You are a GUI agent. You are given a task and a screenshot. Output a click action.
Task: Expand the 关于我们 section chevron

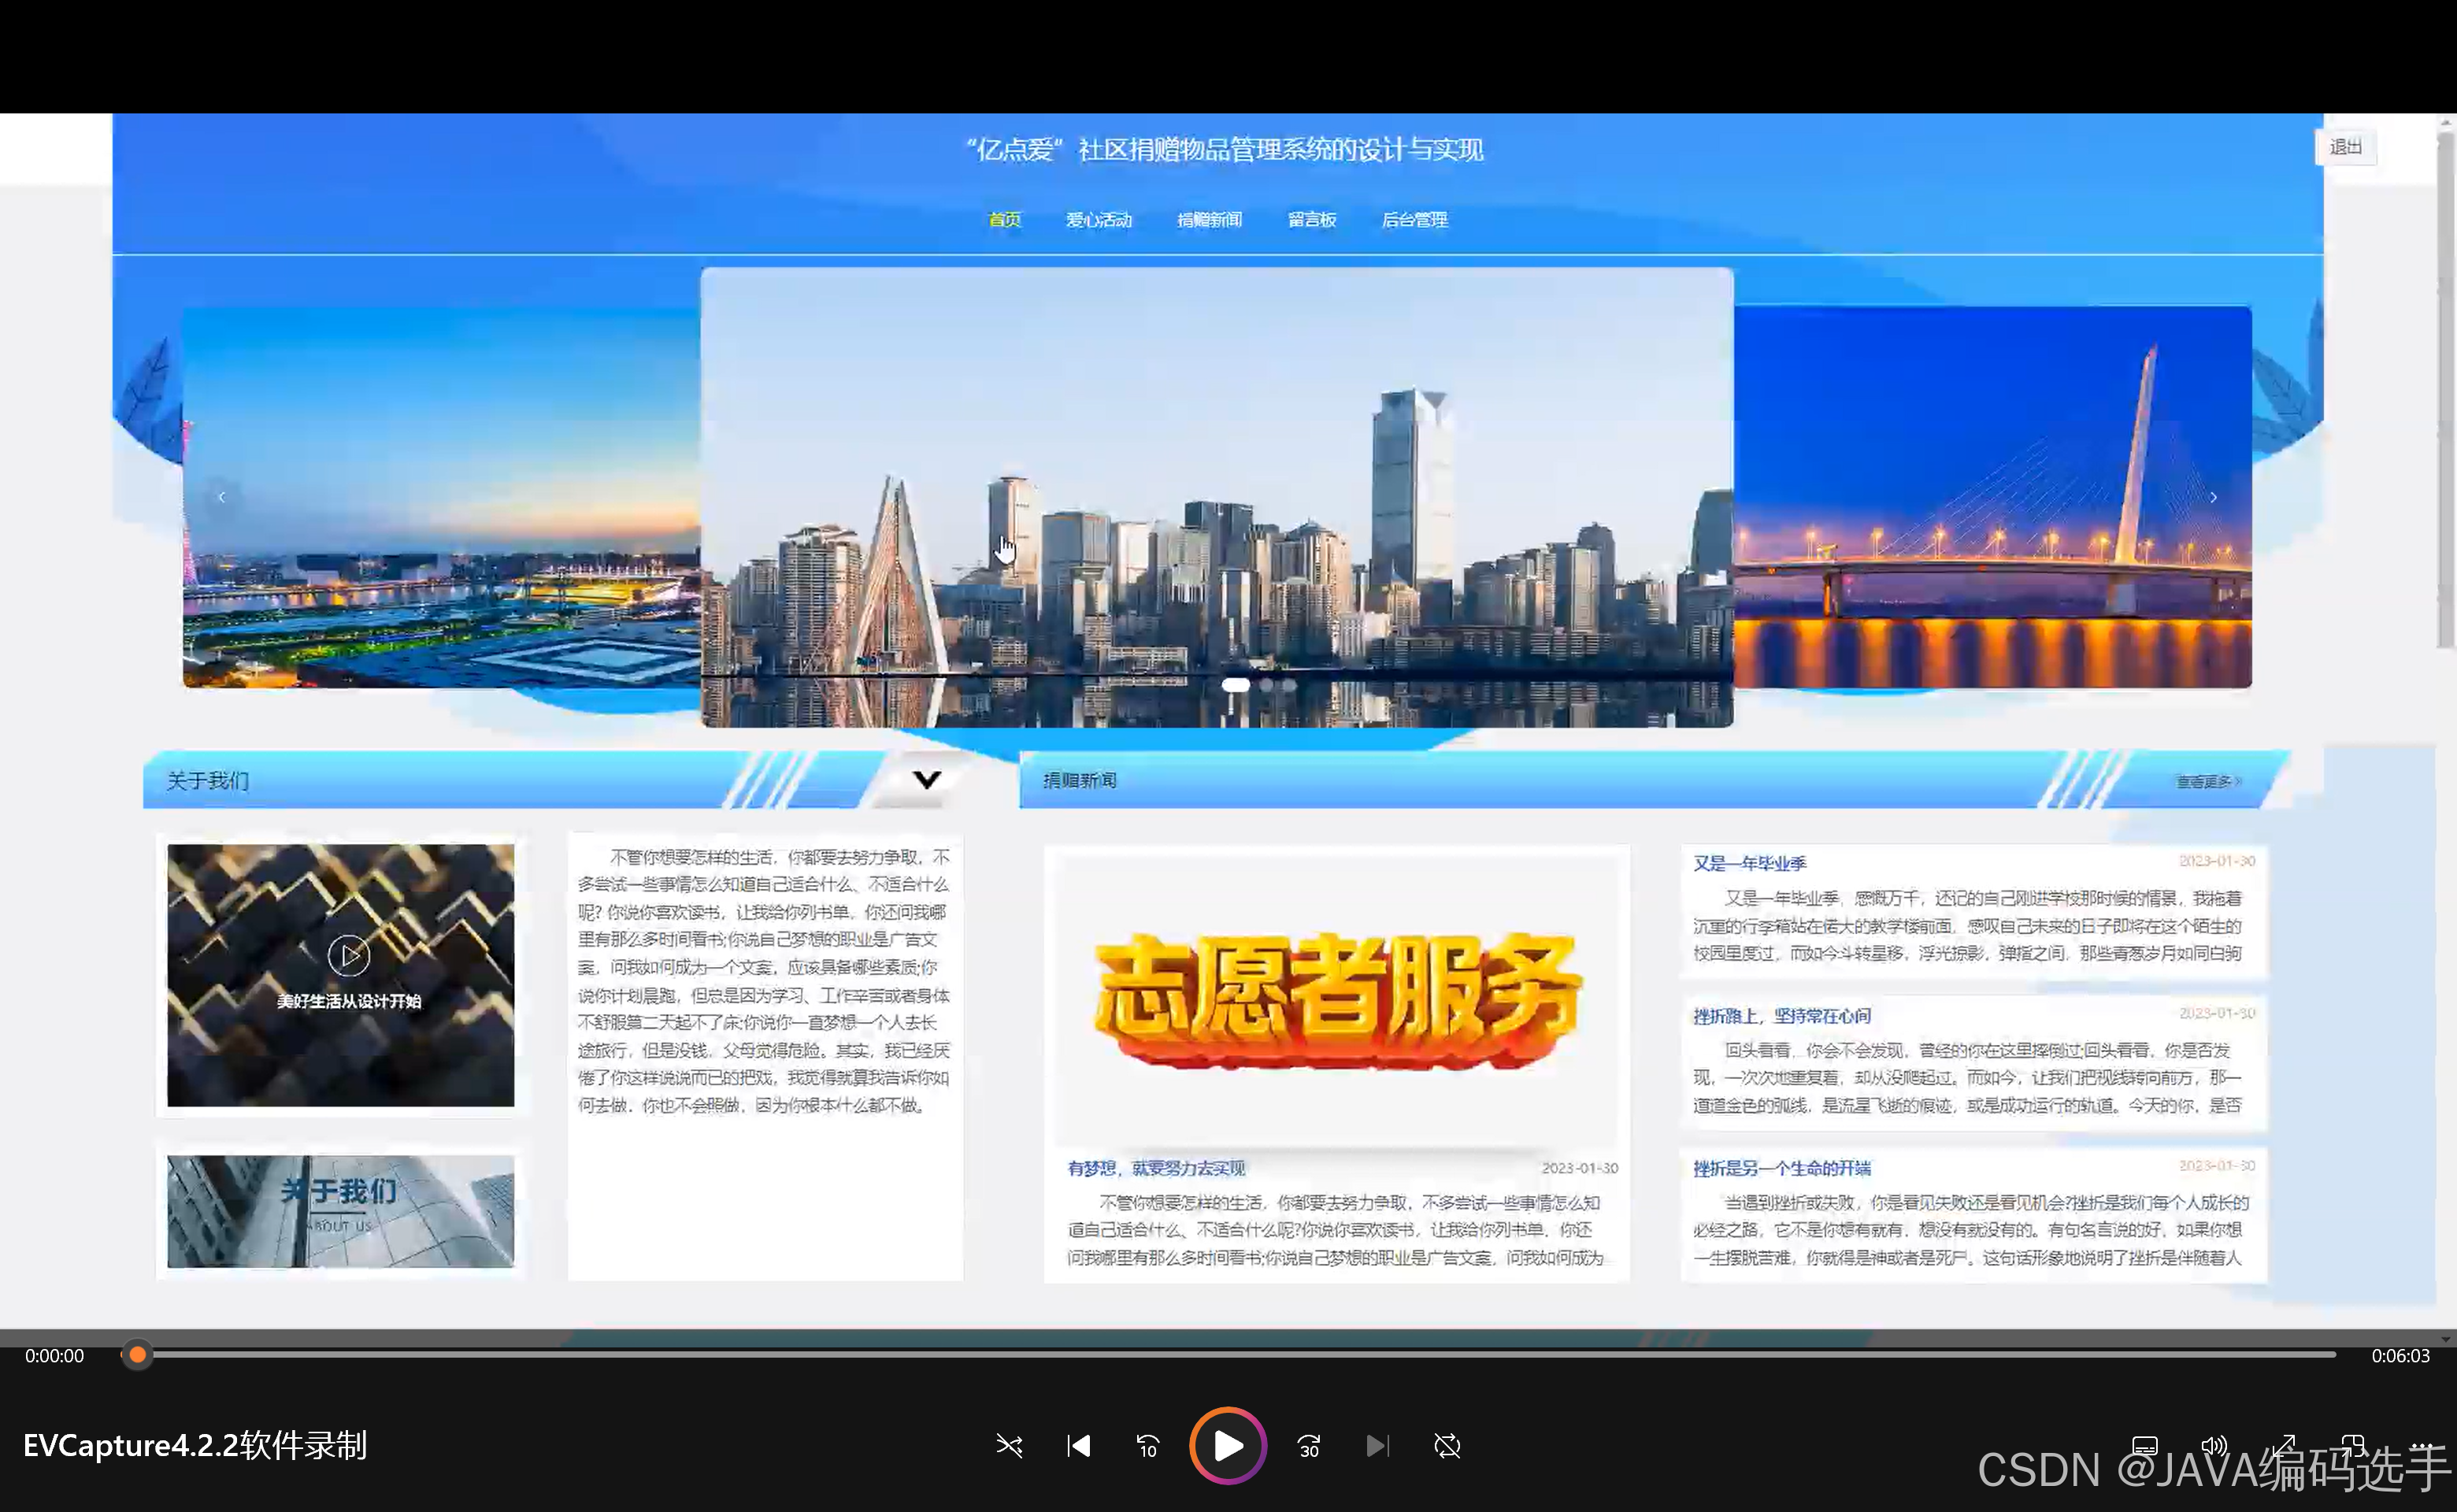927,780
